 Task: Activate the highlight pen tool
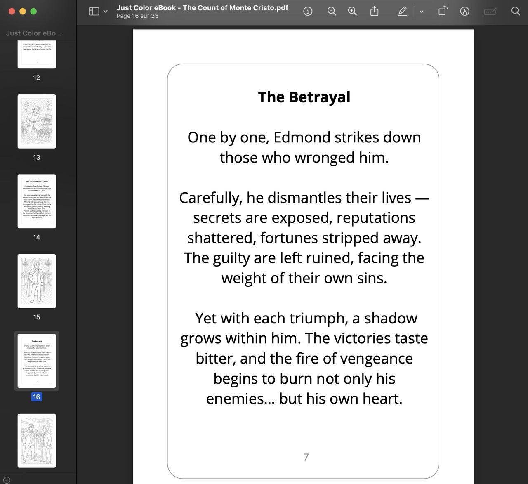click(x=403, y=12)
